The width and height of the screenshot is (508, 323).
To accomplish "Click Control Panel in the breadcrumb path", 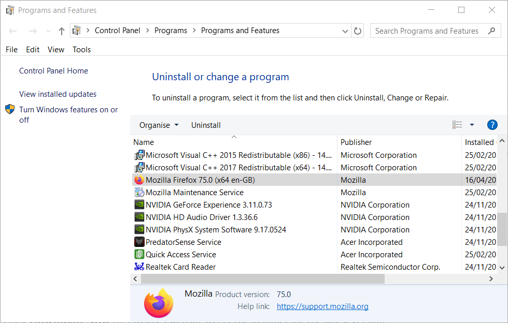I will pyautogui.click(x=117, y=31).
